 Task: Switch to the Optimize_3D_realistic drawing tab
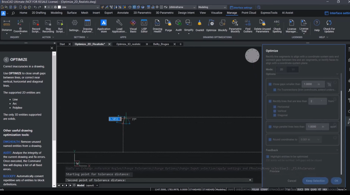tap(128, 44)
